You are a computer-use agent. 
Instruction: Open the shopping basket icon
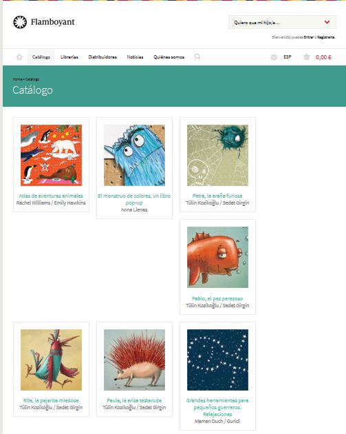(307, 57)
